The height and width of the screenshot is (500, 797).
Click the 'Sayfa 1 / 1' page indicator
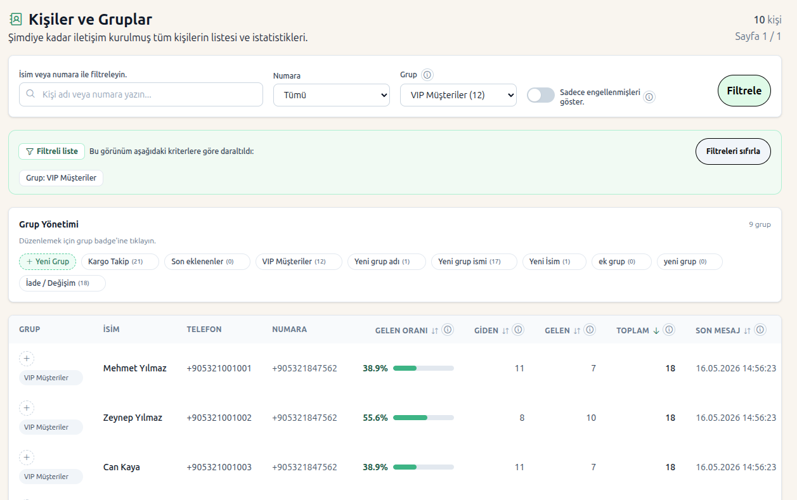click(758, 36)
